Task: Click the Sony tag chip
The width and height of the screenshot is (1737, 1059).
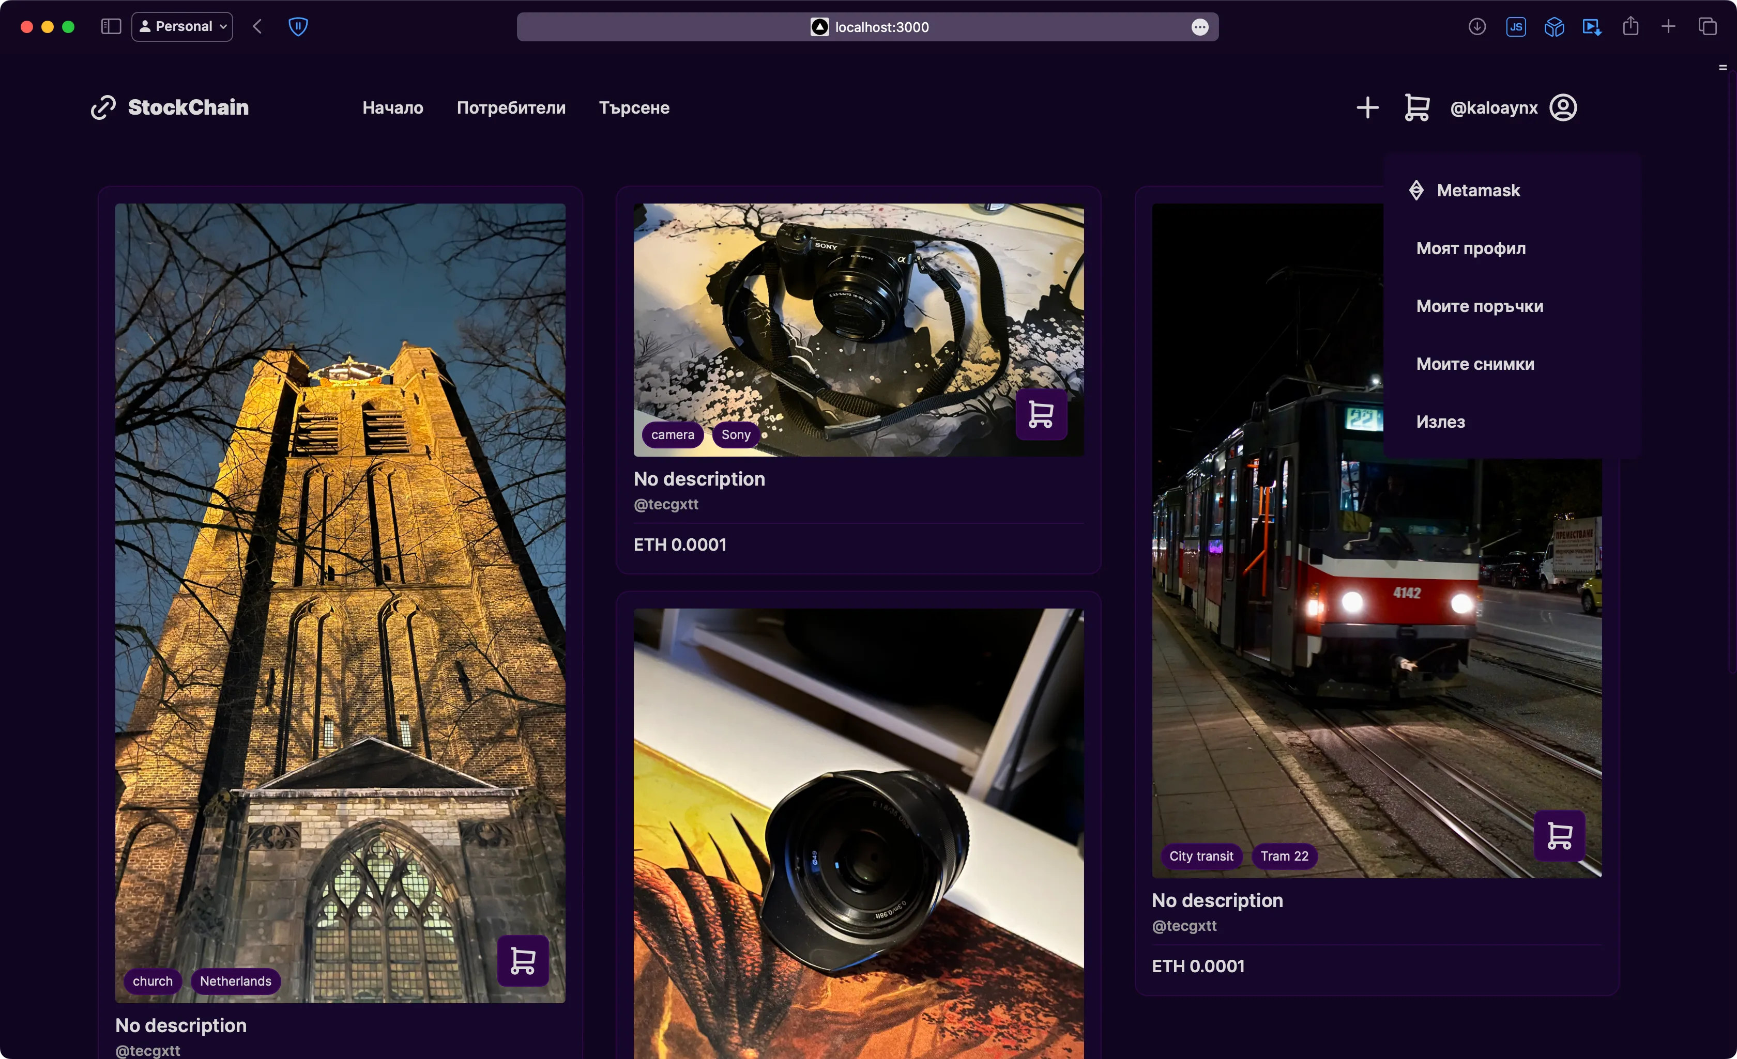Action: coord(736,435)
